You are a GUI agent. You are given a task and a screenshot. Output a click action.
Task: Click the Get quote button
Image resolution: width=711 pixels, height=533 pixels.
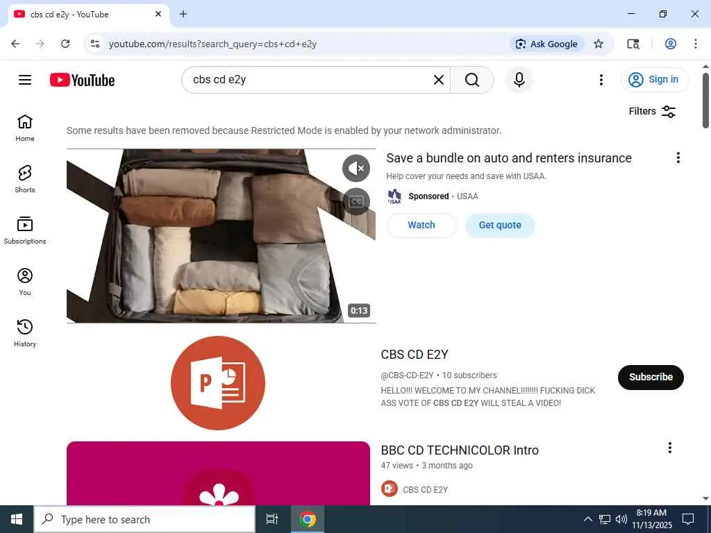point(500,226)
